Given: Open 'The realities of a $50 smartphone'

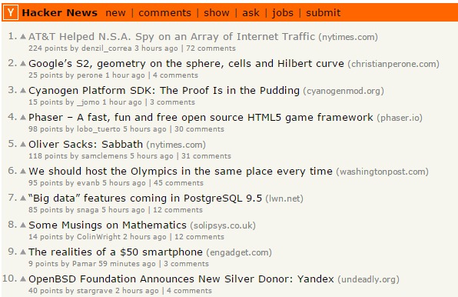Looking at the screenshot, I should point(116,252).
